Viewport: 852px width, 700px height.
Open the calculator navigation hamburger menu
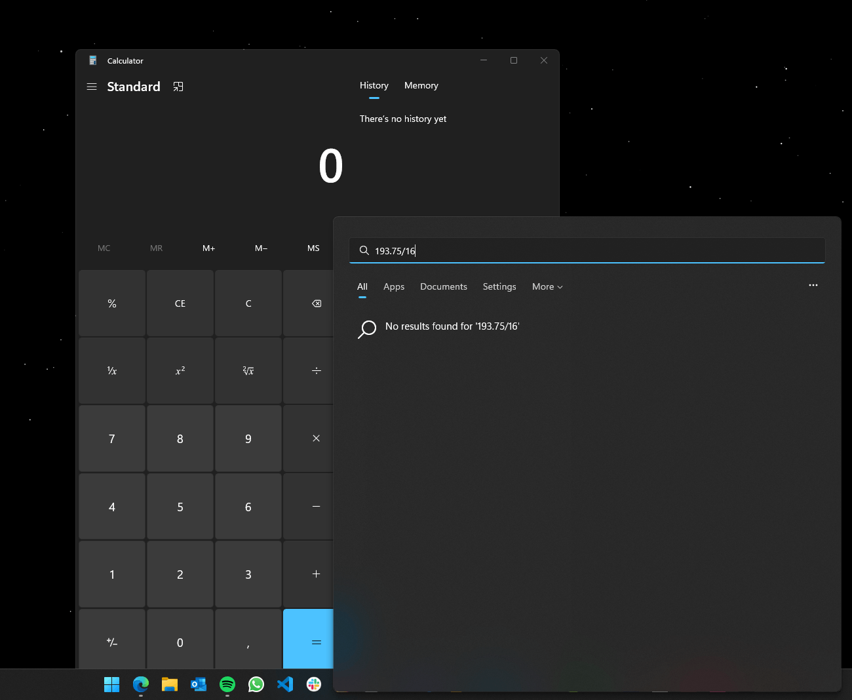[x=92, y=87]
